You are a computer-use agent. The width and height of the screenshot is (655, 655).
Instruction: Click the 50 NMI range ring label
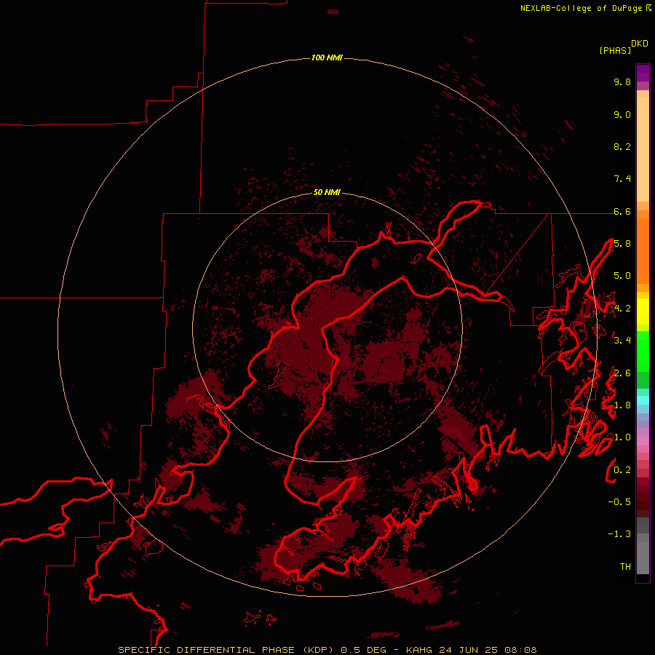coord(327,192)
